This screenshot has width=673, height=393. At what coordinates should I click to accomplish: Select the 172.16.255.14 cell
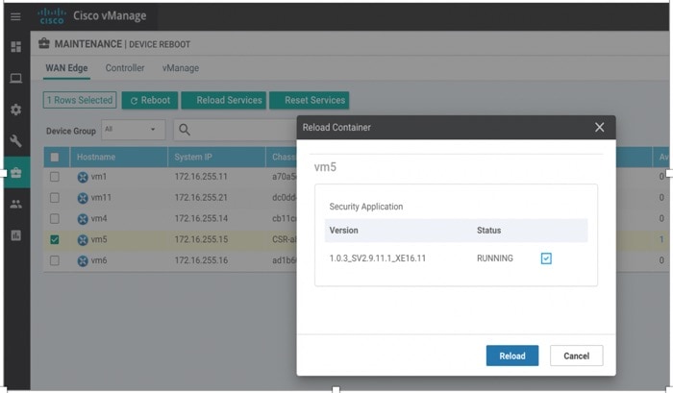coord(201,219)
